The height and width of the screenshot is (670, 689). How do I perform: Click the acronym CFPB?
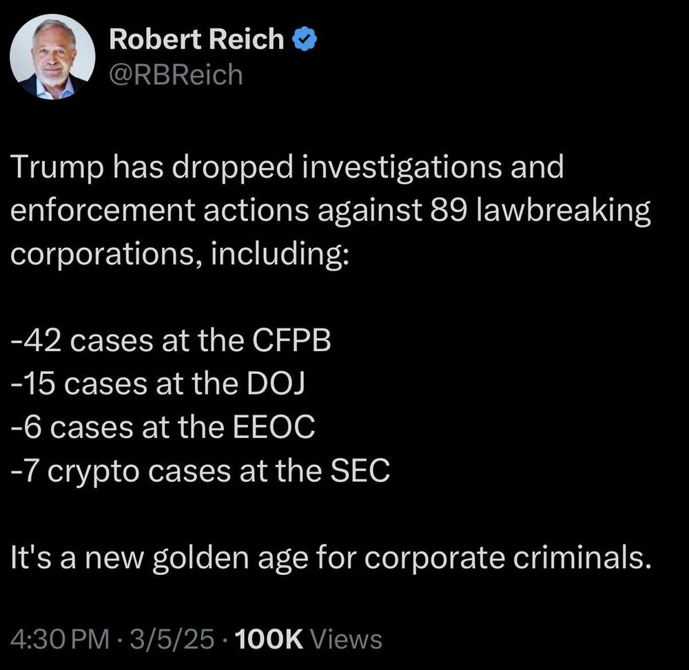click(291, 340)
